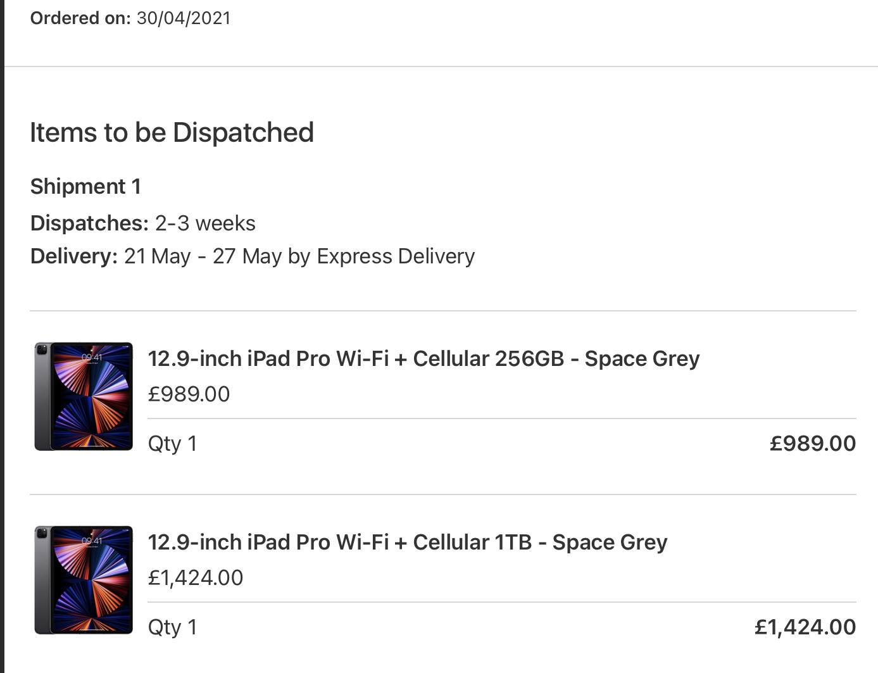878x673 pixels.
Task: Click the bold Delivery label
Action: click(74, 256)
